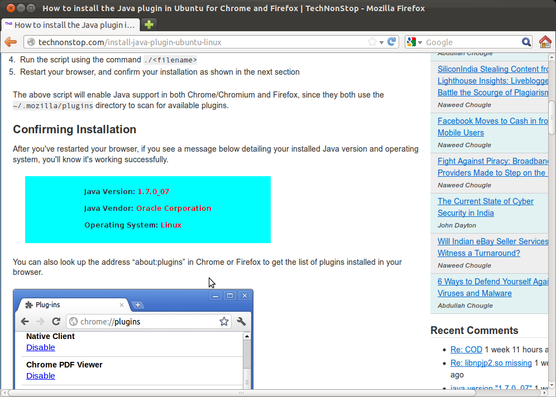This screenshot has height=397, width=556.
Task: Open a new tab with plus icon
Action: click(x=149, y=25)
